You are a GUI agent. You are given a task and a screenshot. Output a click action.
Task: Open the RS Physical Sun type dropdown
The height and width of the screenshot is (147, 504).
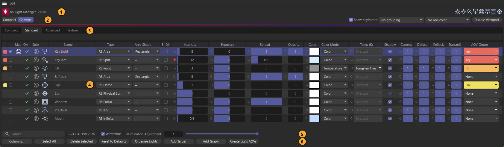click(114, 93)
